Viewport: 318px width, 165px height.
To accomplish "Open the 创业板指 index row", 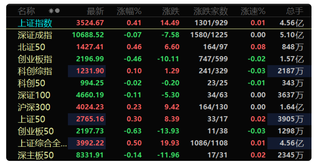I will 159,59.
